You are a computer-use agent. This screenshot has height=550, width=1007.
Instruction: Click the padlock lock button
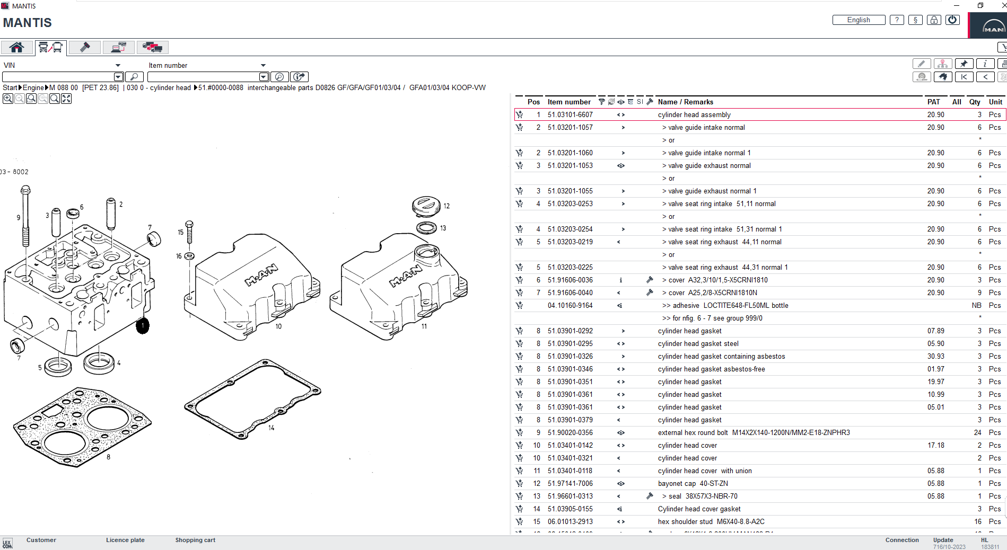[934, 20]
